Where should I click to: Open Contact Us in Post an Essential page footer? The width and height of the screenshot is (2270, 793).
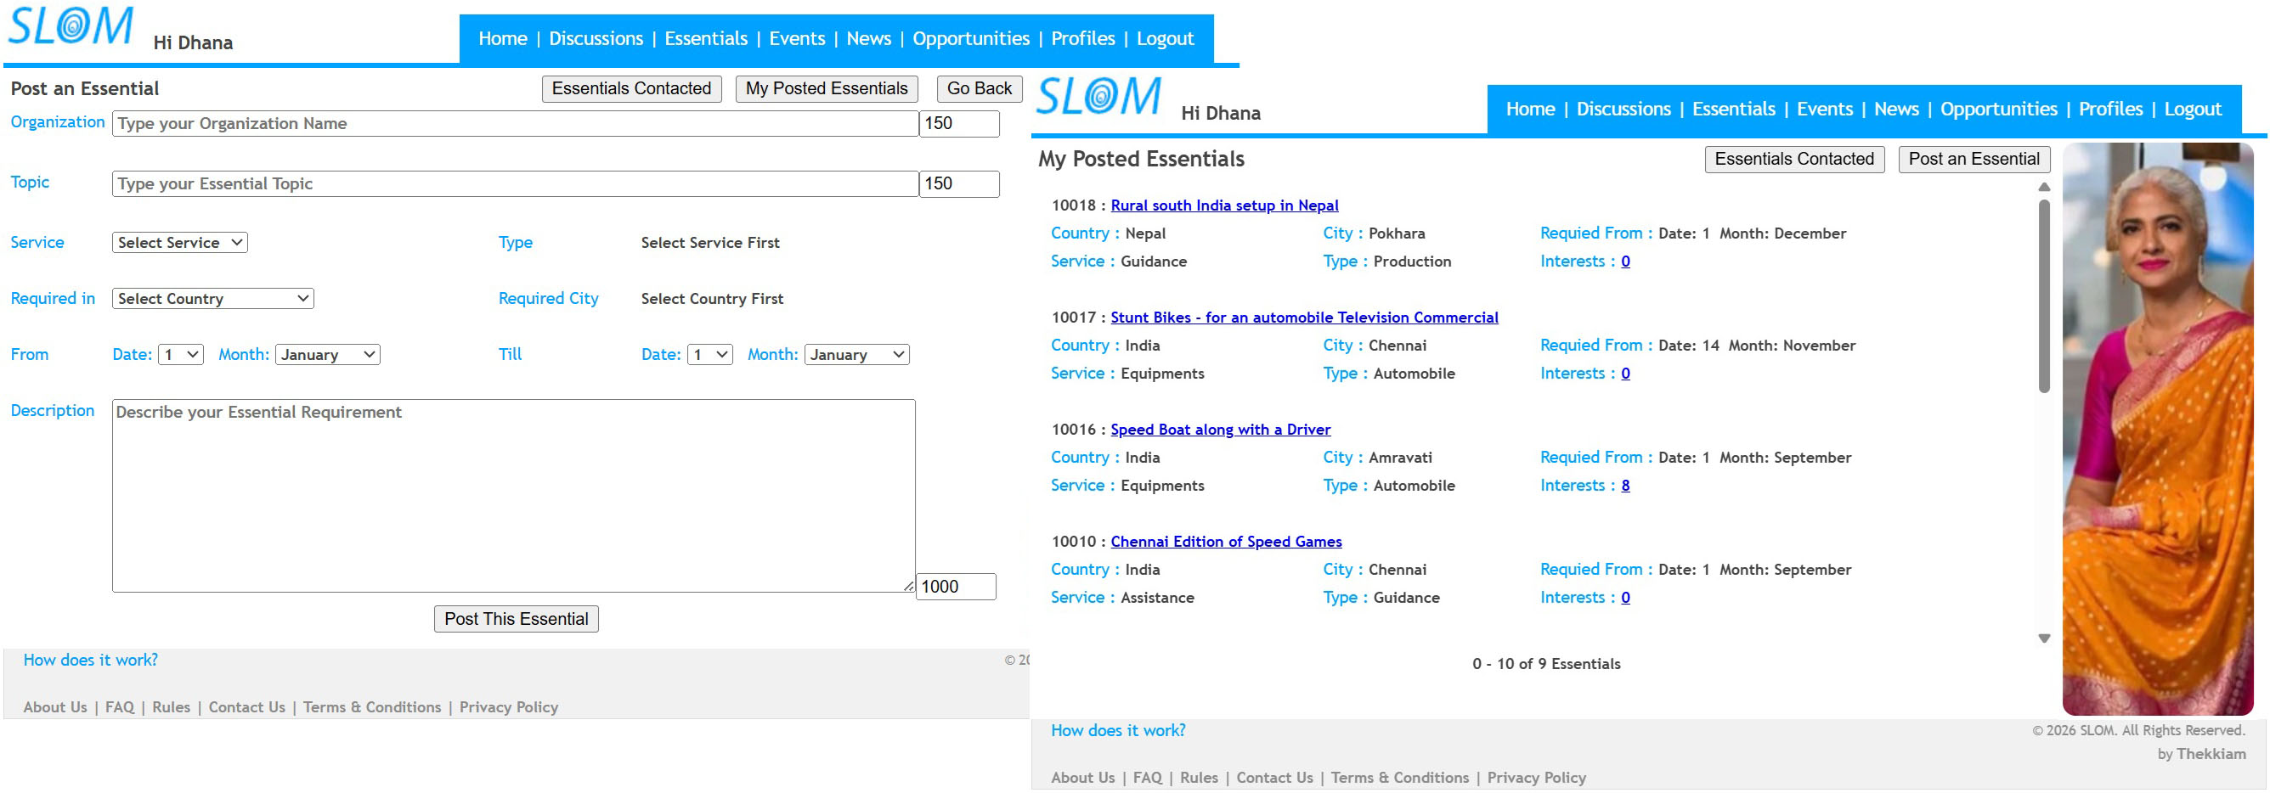tap(246, 707)
